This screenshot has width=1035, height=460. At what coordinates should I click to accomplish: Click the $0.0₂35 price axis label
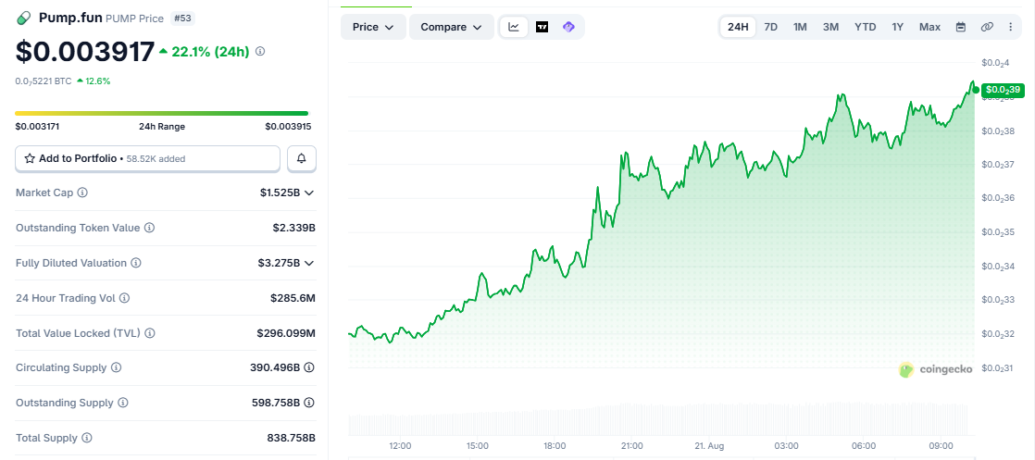tap(998, 232)
